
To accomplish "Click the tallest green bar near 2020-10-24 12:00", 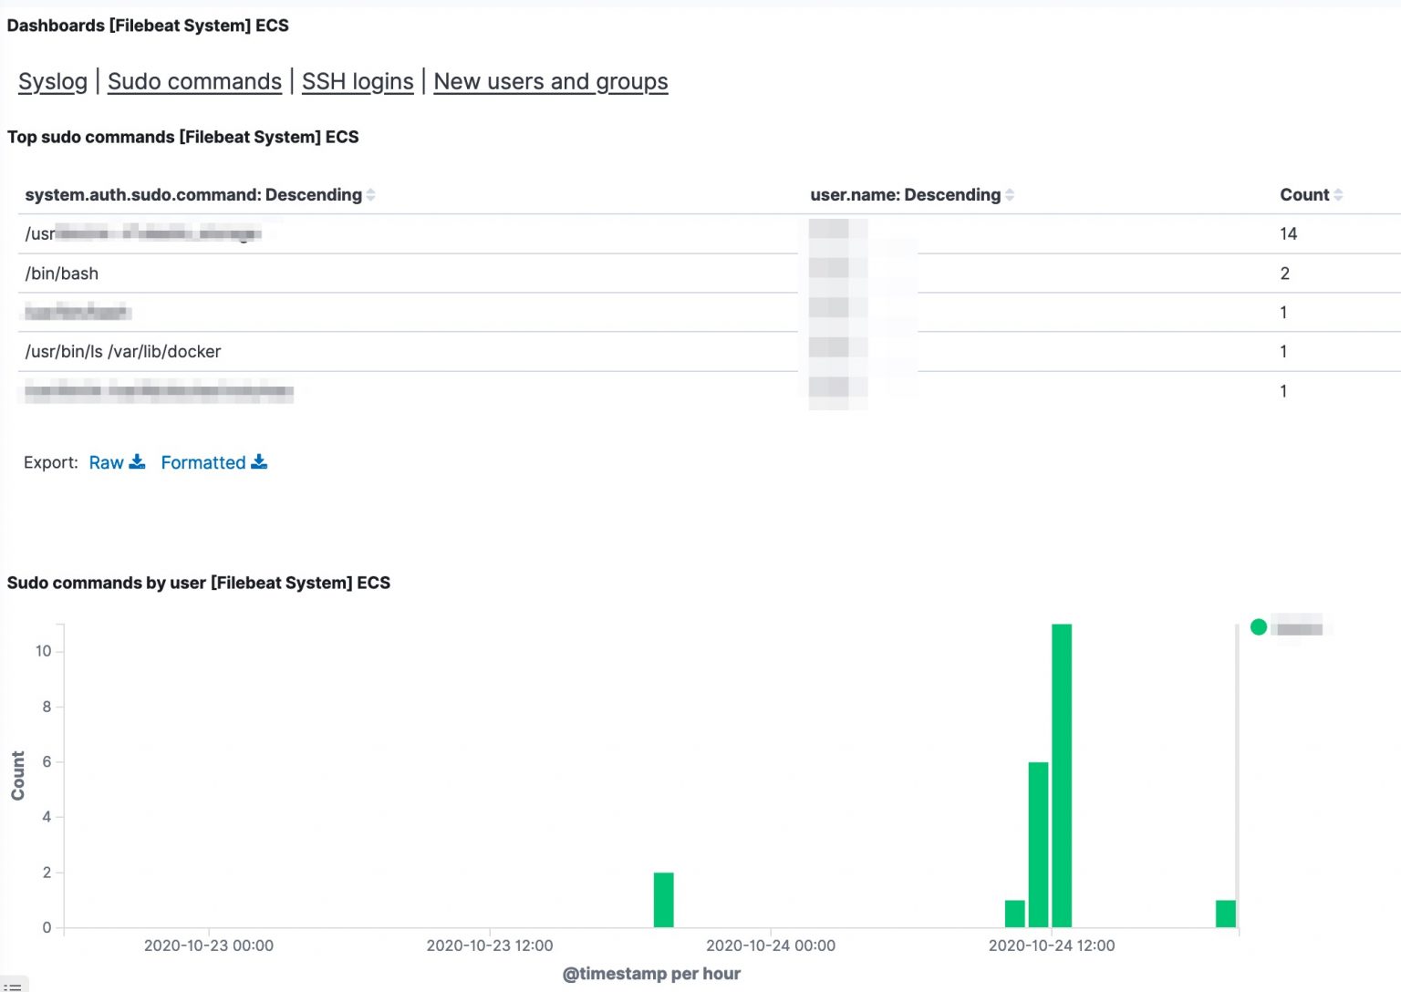I will [1061, 775].
